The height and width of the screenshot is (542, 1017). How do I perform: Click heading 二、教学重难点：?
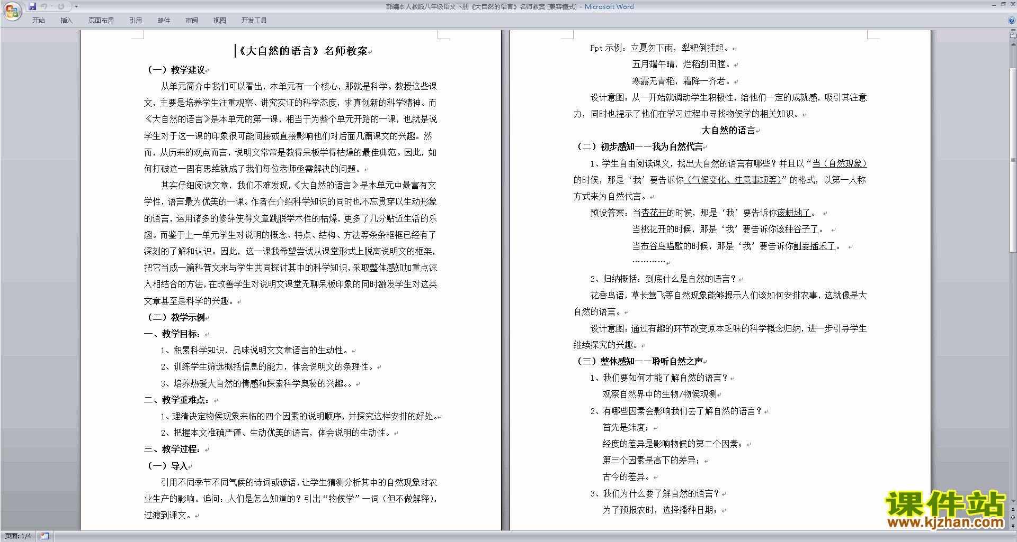click(x=177, y=400)
